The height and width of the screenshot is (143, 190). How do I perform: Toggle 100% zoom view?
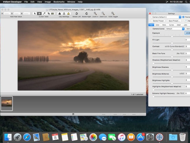tap(113, 13)
